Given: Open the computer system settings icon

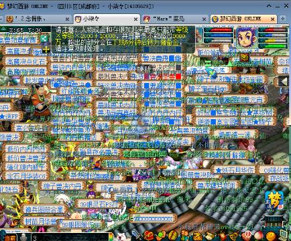Looking at the screenshot, I should (x=284, y=235).
